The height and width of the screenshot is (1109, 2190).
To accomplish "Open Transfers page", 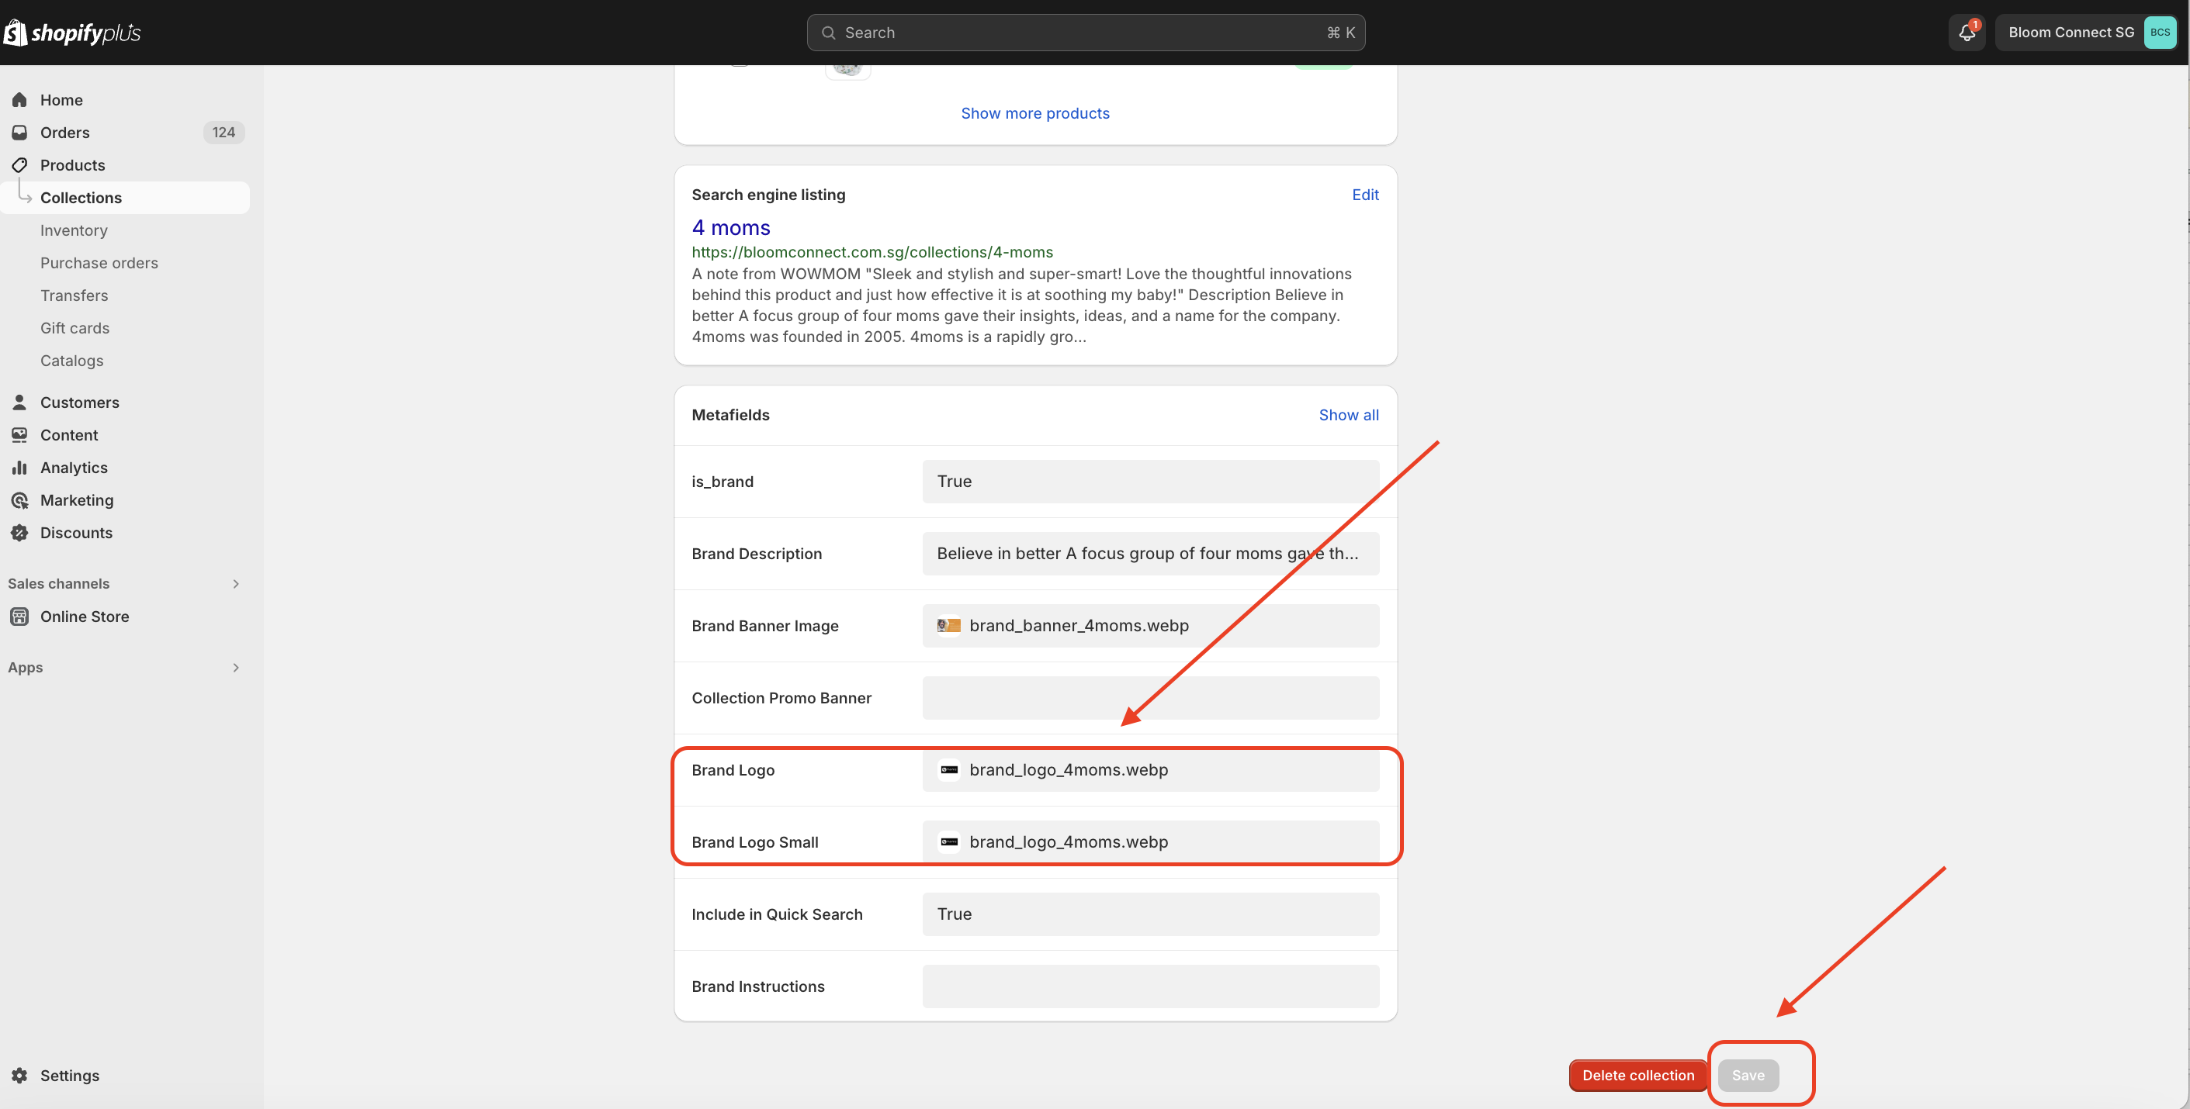I will pos(74,295).
